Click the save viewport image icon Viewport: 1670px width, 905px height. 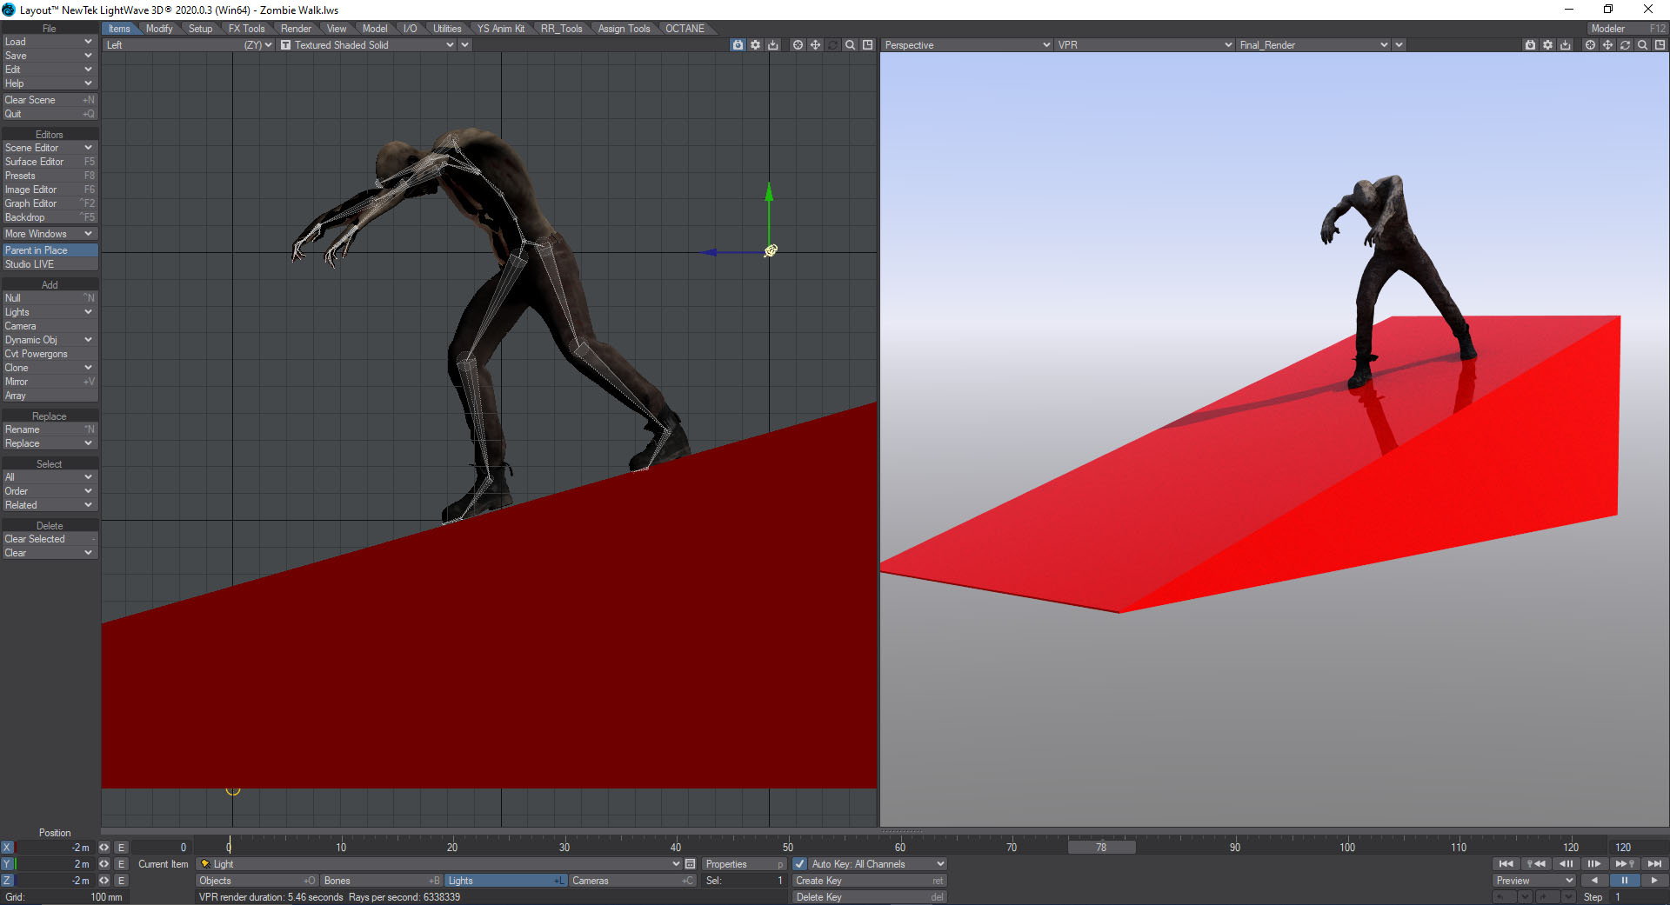pos(773,44)
